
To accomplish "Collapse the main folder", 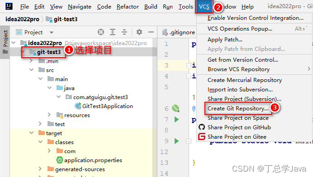I will point(41,79).
